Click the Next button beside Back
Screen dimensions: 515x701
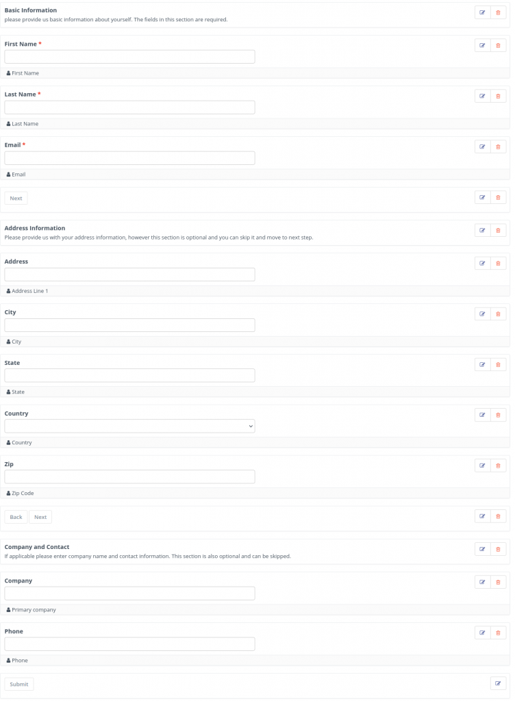click(x=40, y=517)
